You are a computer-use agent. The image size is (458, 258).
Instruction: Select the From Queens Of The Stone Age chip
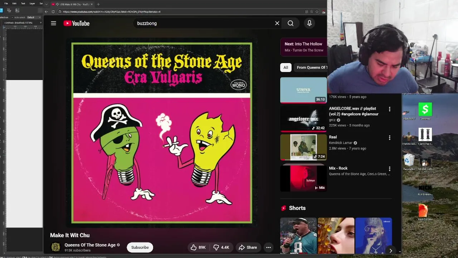[x=311, y=67]
